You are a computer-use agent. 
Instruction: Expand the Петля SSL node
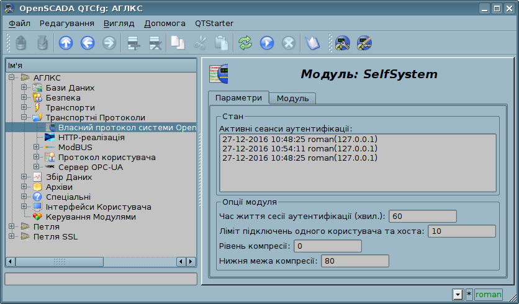click(12, 236)
